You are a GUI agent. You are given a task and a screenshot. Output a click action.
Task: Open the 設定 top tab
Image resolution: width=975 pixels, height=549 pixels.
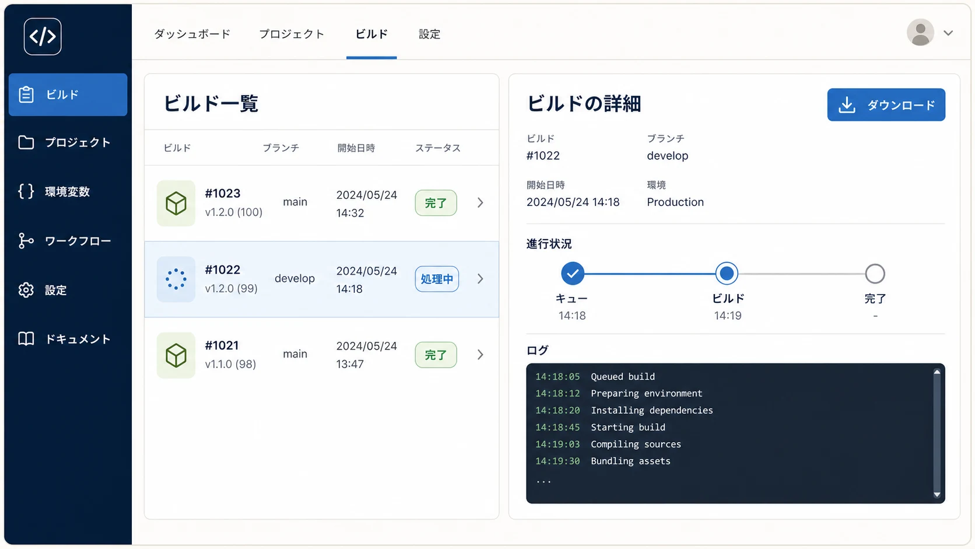pyautogui.click(x=429, y=34)
